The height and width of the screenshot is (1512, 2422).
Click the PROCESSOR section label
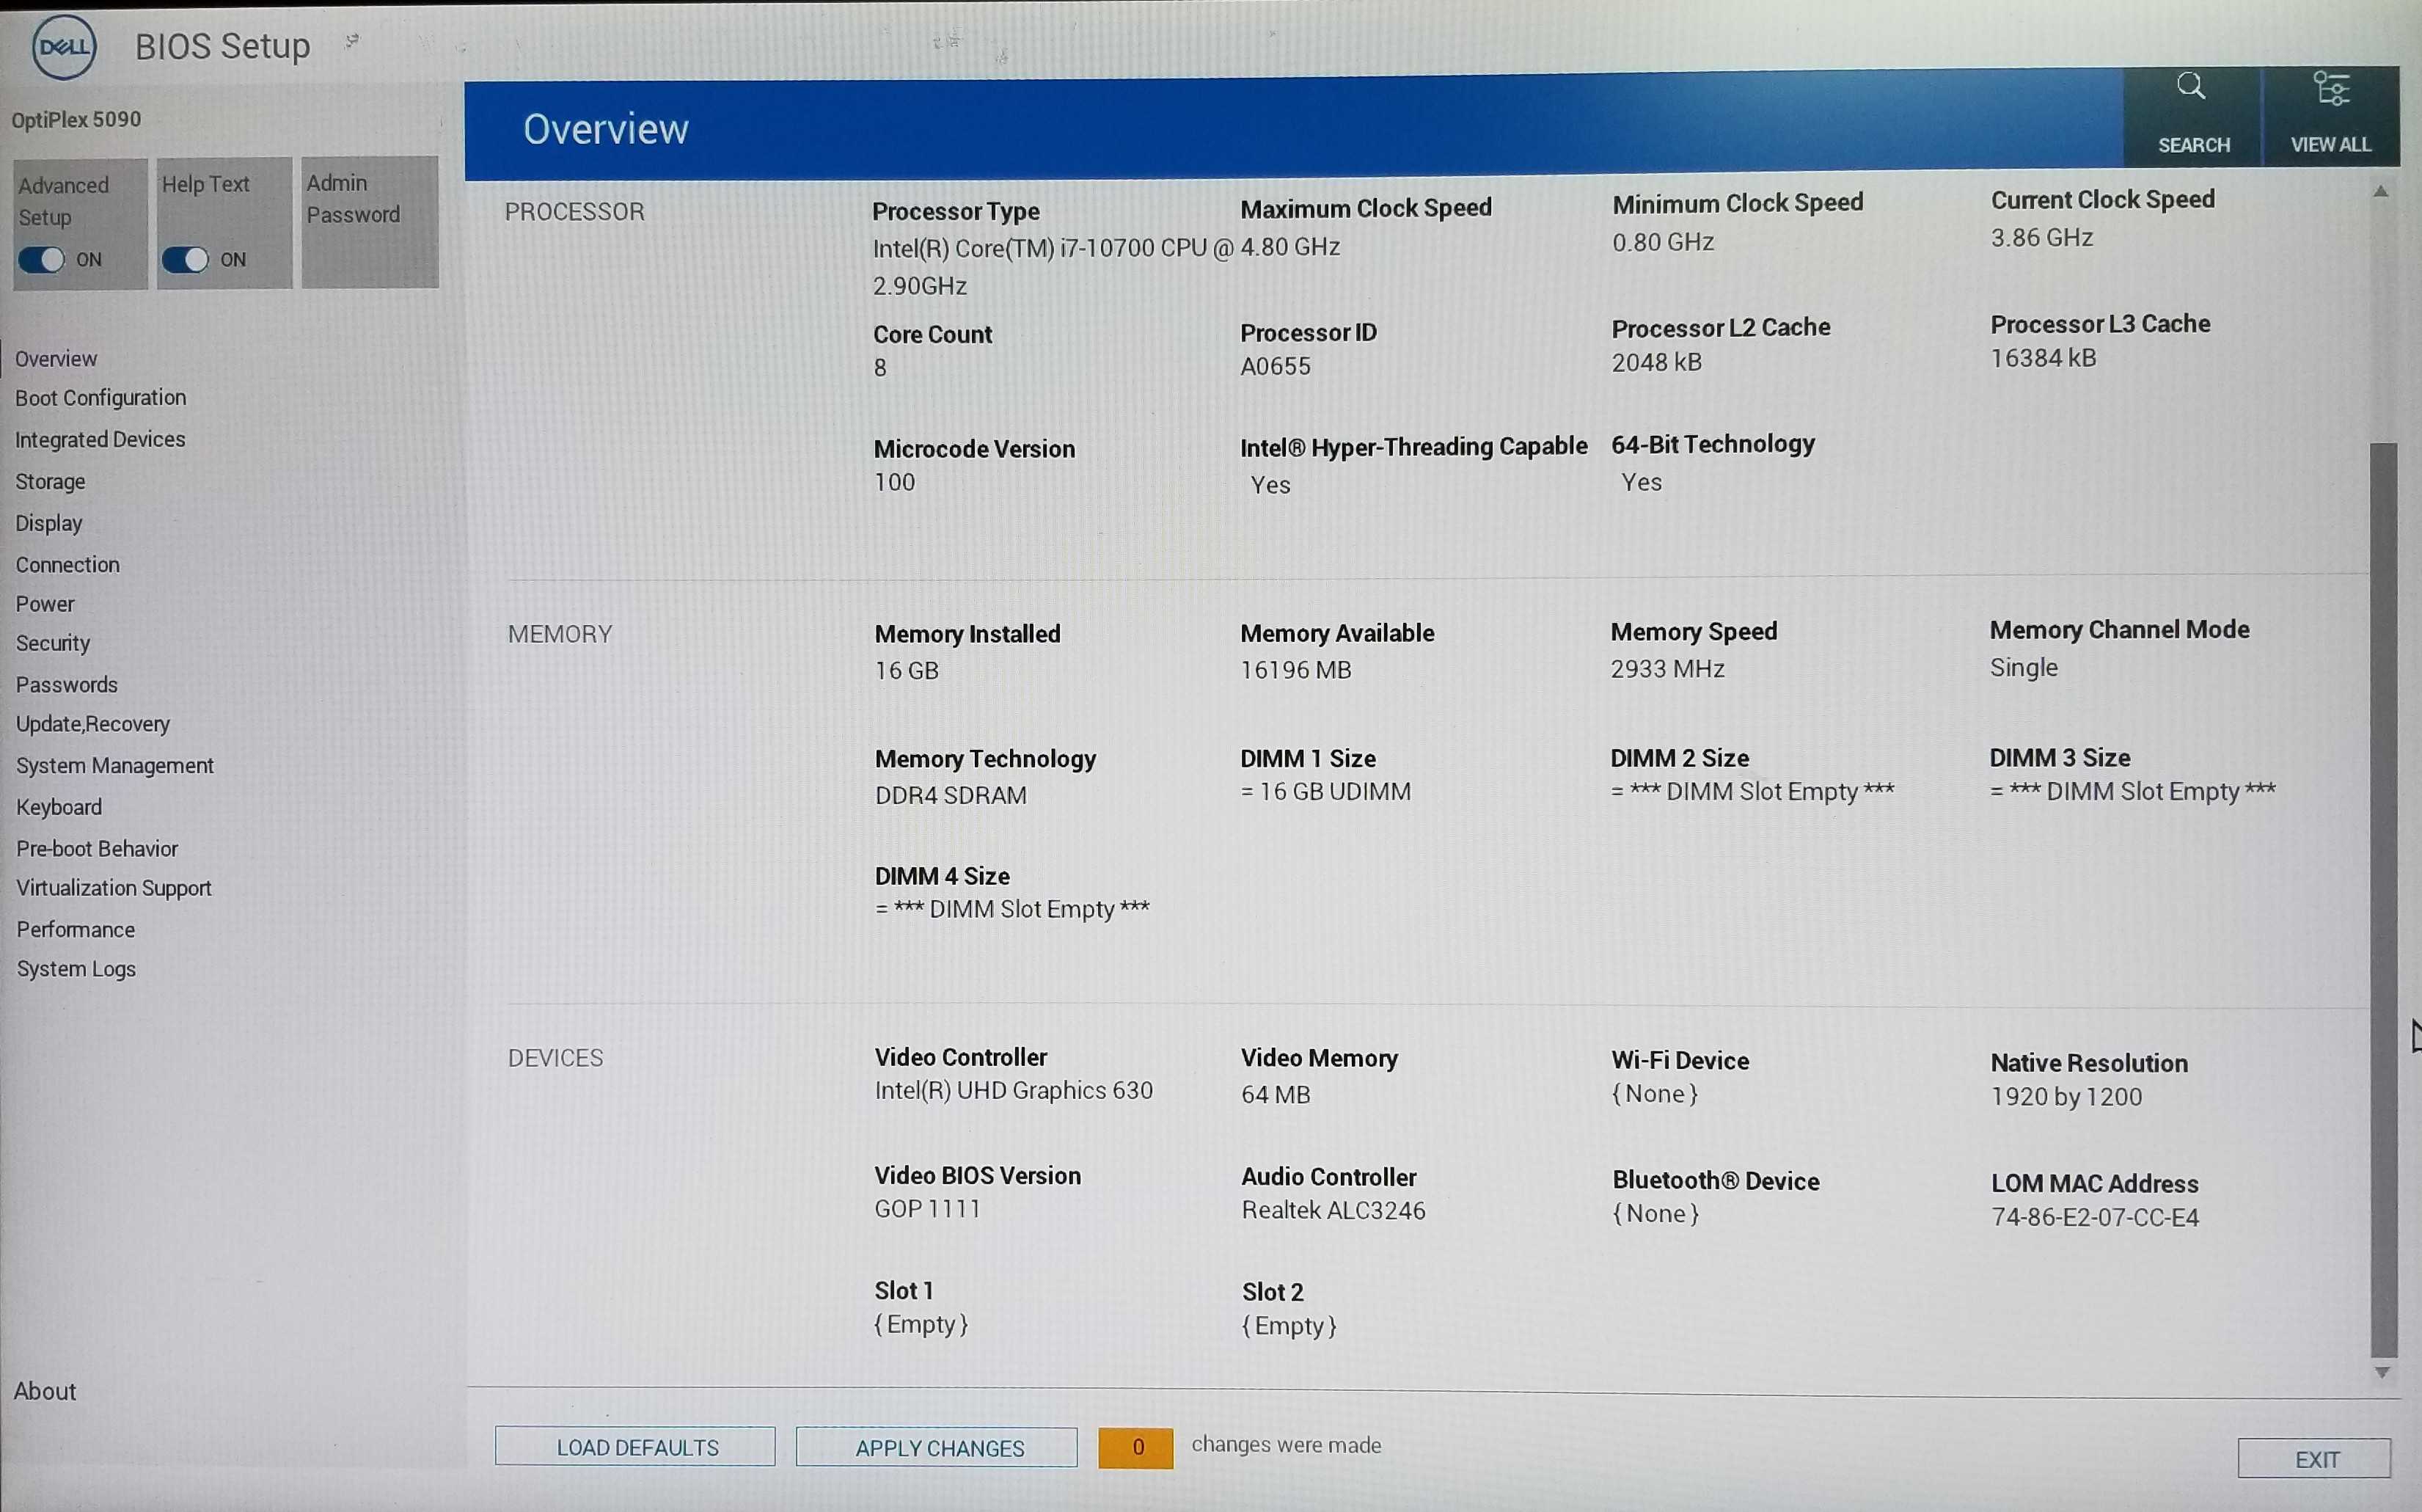coord(575,212)
